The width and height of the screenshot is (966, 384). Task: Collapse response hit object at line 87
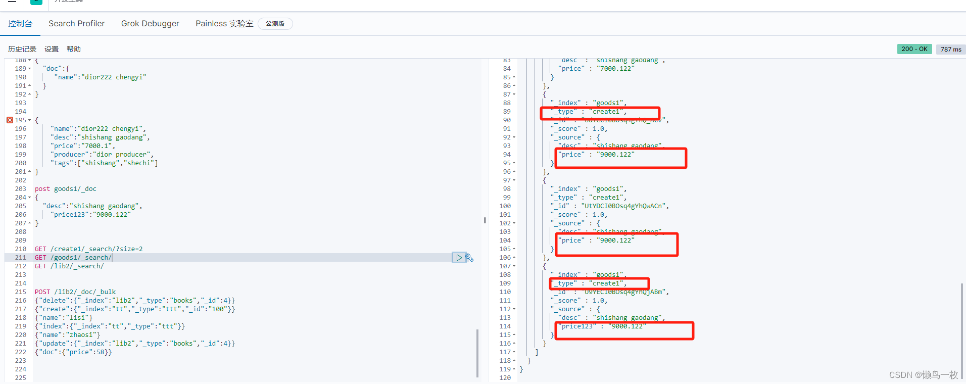514,94
